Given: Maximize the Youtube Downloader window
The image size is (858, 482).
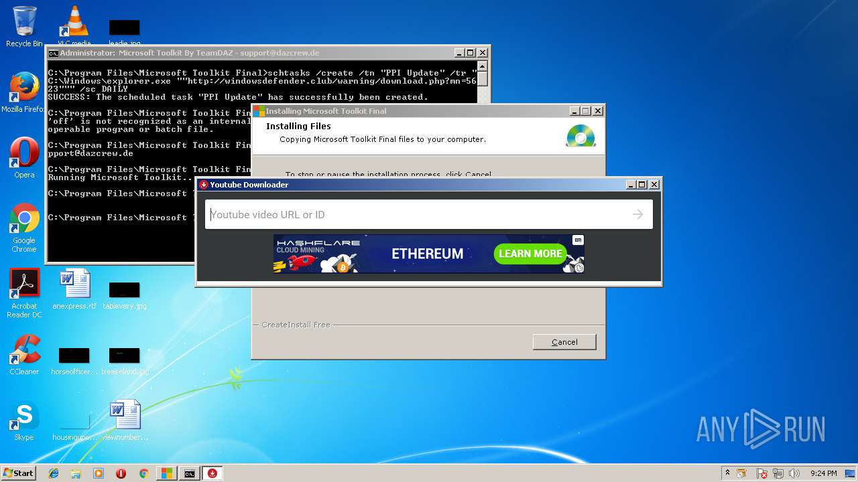Looking at the screenshot, I should [642, 185].
